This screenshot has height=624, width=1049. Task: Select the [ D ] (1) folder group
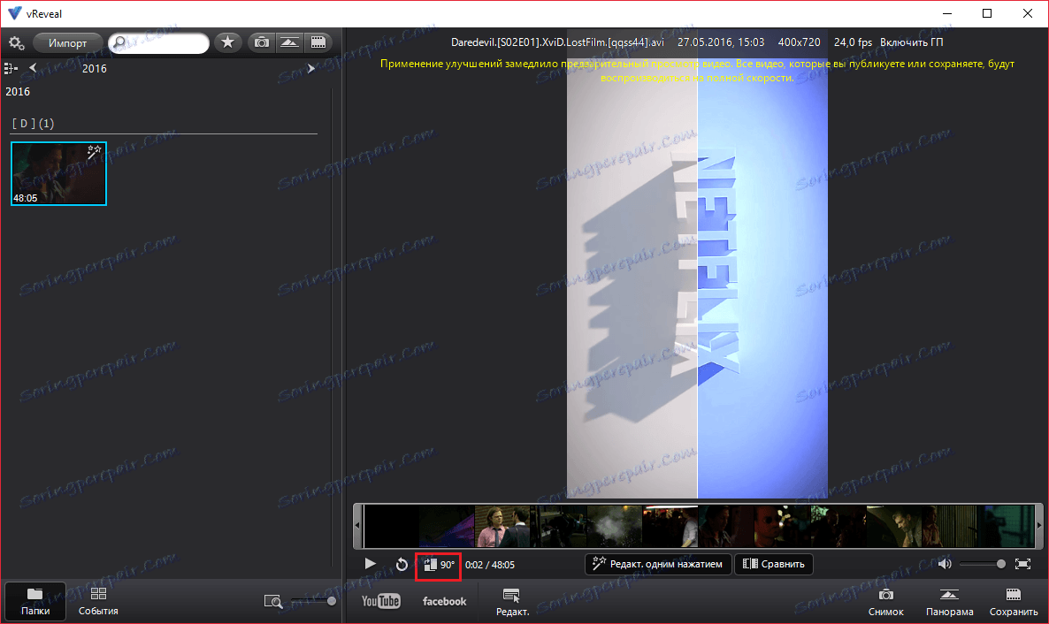[34, 123]
